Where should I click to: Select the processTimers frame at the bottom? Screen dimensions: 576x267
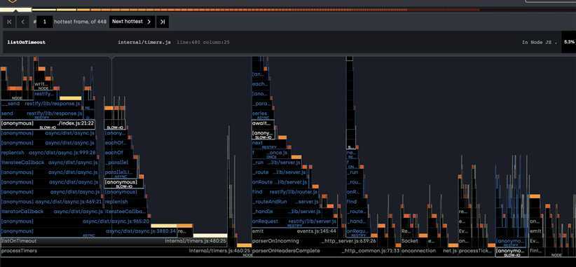point(125,251)
